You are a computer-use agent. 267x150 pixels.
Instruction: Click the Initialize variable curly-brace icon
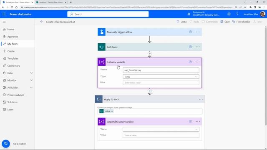pos(102,62)
